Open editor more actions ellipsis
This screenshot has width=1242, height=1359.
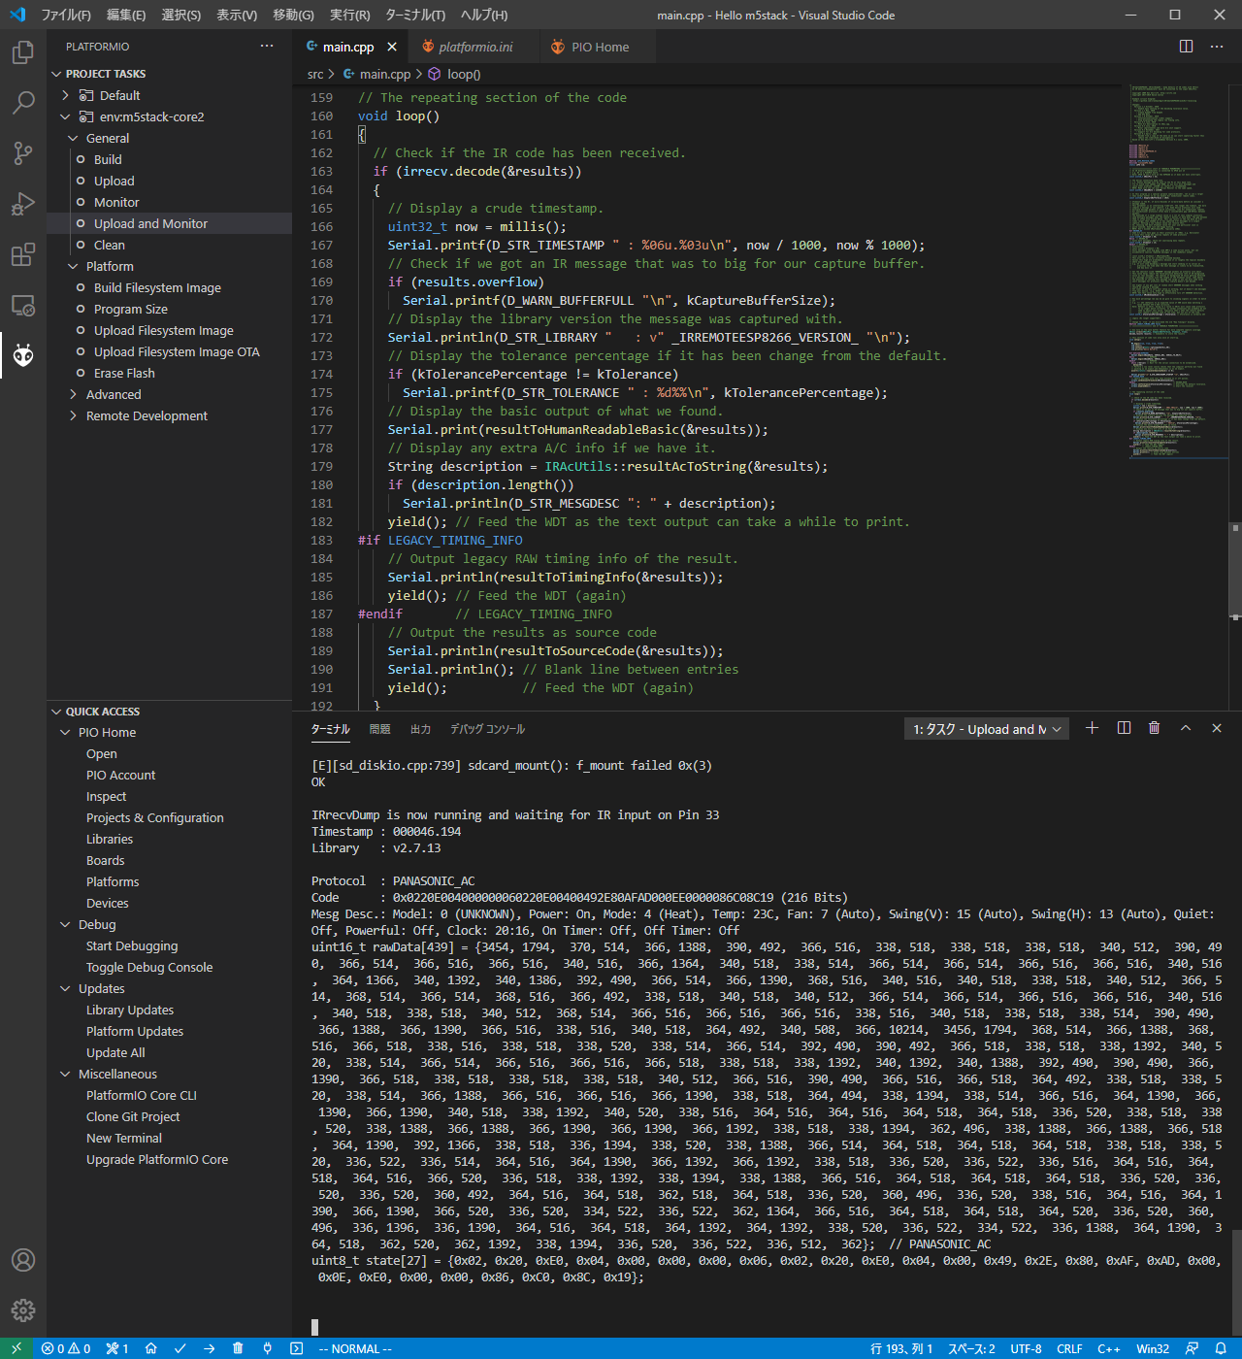coord(1217,47)
